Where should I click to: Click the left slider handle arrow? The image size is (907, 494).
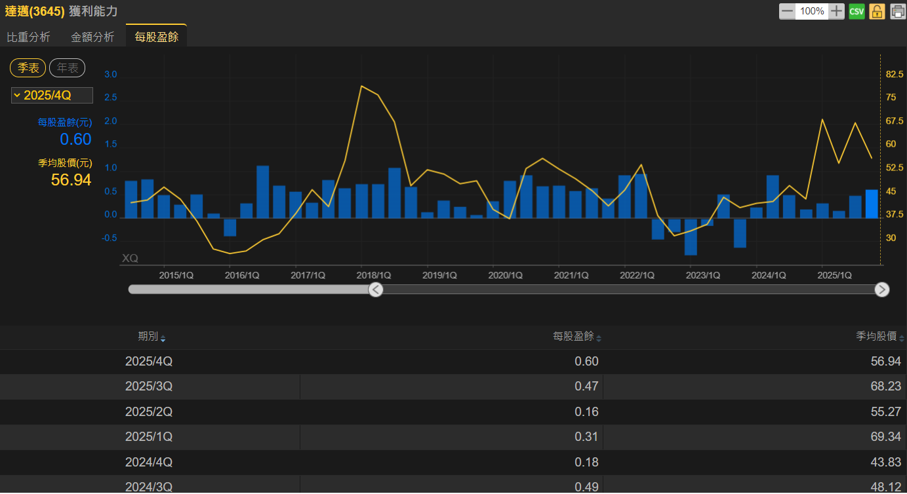(376, 290)
